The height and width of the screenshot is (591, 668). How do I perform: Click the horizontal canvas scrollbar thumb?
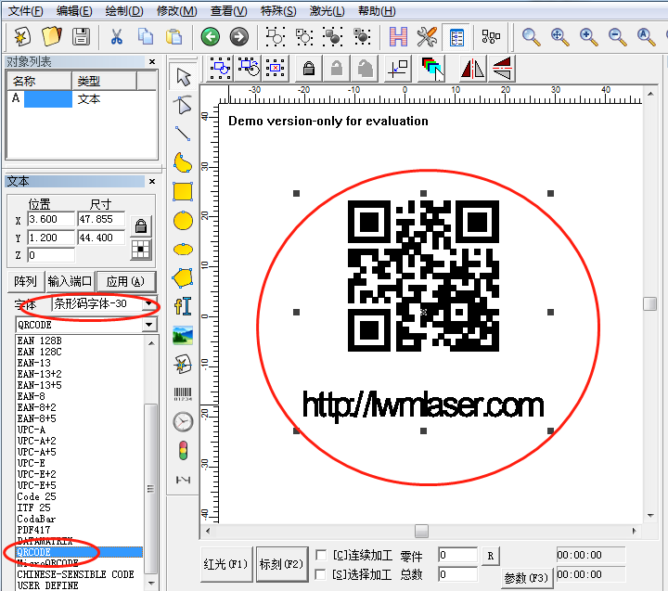click(421, 531)
